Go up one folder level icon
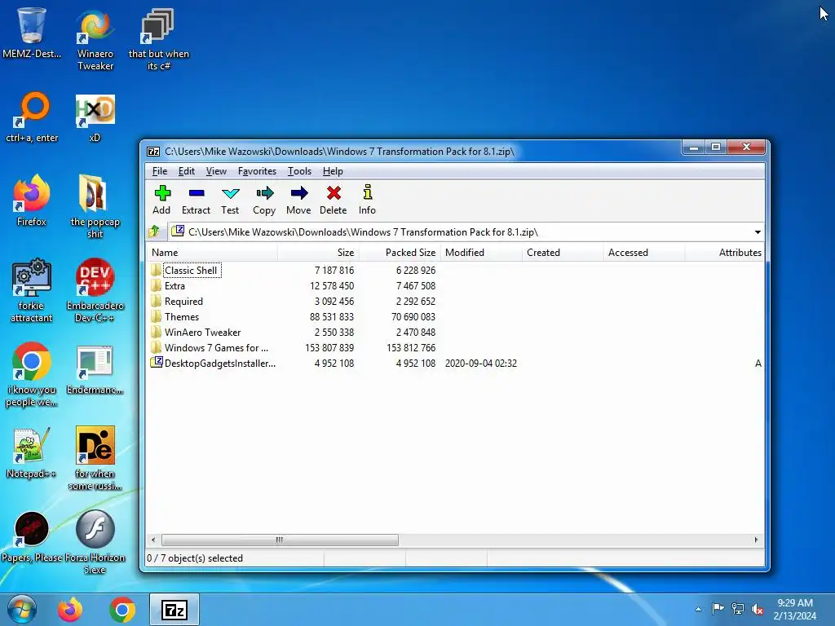Viewport: 835px width, 626px height. [x=154, y=231]
